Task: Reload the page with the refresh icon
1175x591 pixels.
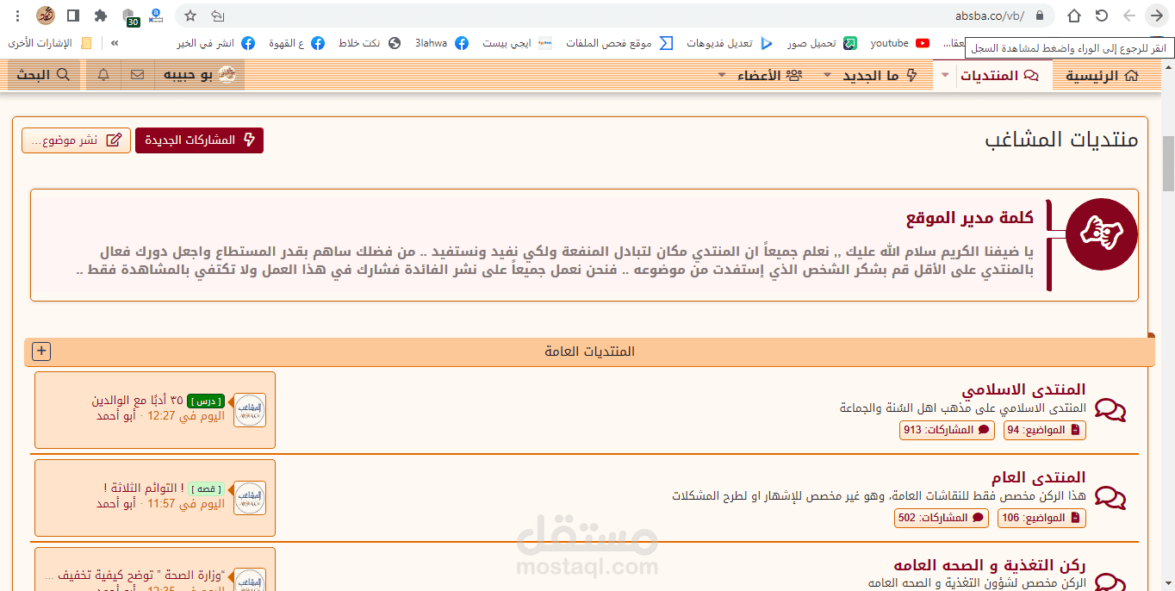Action: 1102,16
